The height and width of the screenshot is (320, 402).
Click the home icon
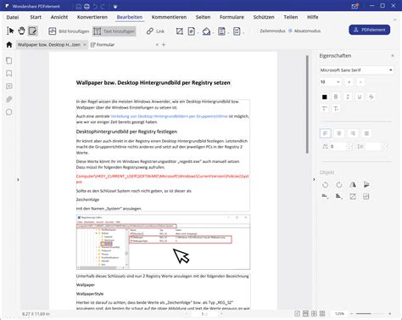pyautogui.click(x=9, y=45)
